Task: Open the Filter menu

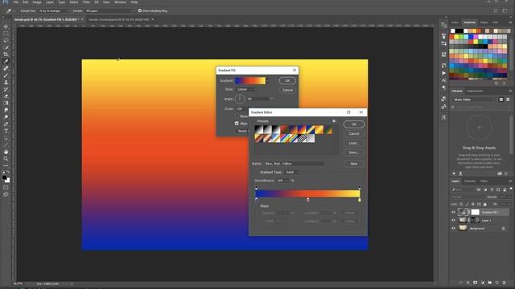Action: tap(86, 2)
